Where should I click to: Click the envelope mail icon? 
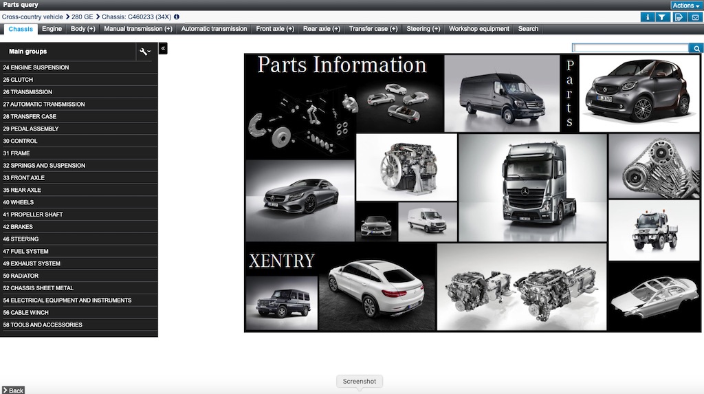click(695, 17)
